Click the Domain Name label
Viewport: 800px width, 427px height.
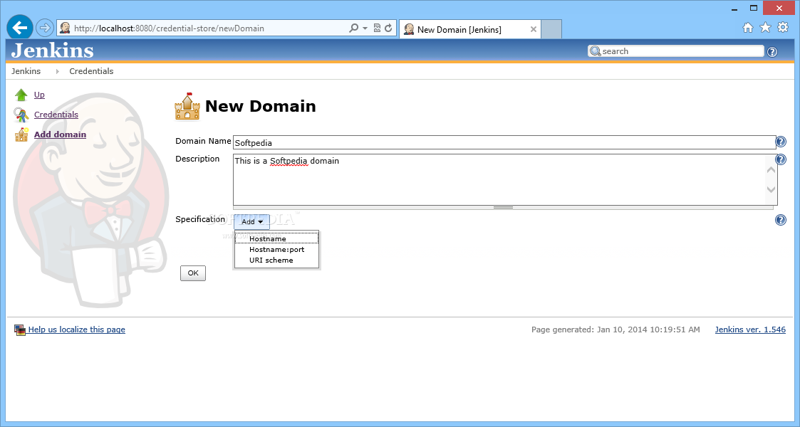(203, 141)
